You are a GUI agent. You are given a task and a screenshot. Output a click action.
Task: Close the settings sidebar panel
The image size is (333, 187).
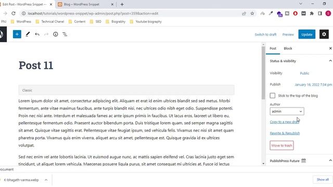[x=330, y=48]
